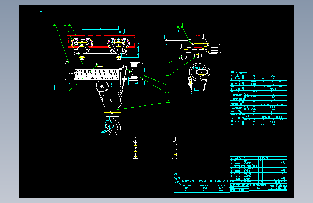313x203 pixels.
Task: Select the hanging chain in the side view
Action: tap(204, 86)
